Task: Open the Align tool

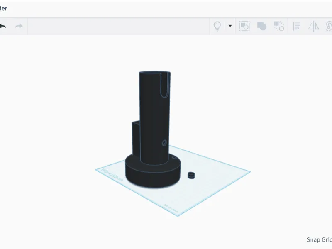Action: point(297,26)
